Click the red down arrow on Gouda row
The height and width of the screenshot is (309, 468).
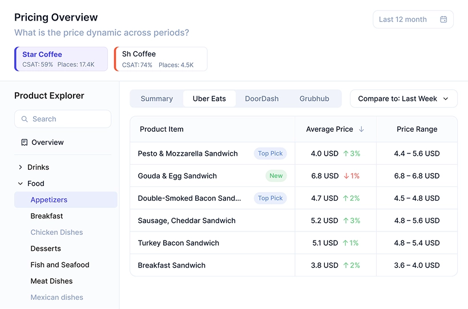[346, 176]
